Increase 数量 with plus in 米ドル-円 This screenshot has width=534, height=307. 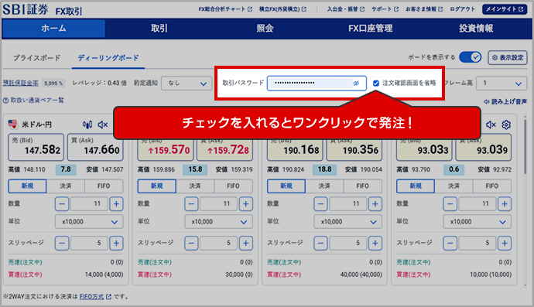click(x=116, y=204)
